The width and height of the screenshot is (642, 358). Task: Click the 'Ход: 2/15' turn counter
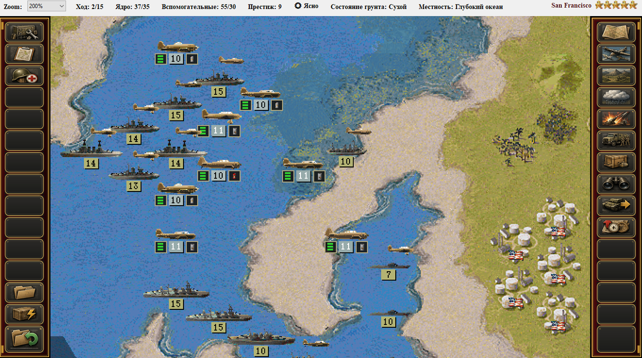coord(89,7)
